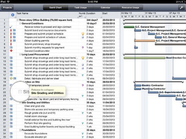This screenshot has height=139, width=186.
Task: Click the clock icon in row 6
Action: point(83,37)
